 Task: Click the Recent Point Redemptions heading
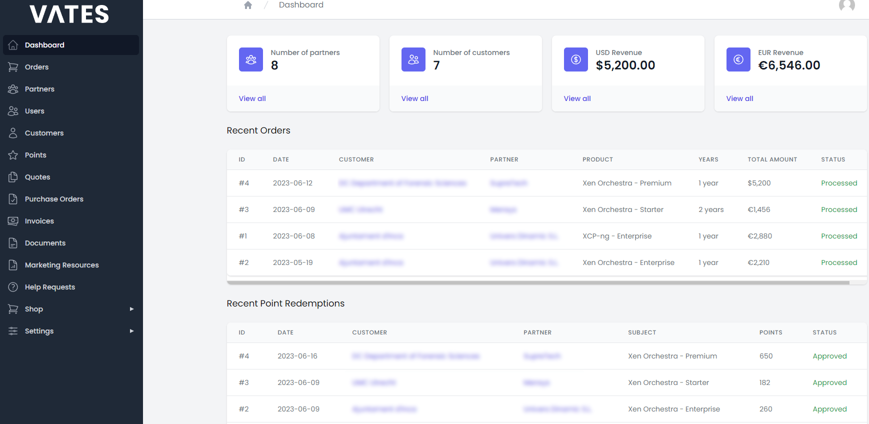(285, 303)
